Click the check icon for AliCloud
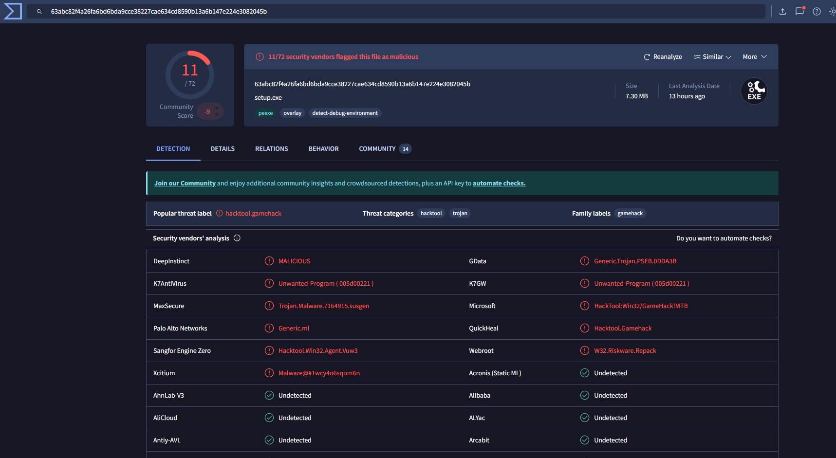Viewport: 836px width, 458px height. (x=269, y=418)
